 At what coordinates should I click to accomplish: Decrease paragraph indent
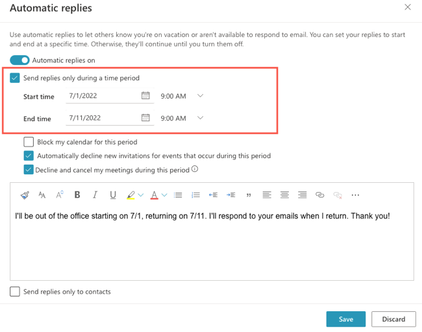pyautogui.click(x=213, y=195)
